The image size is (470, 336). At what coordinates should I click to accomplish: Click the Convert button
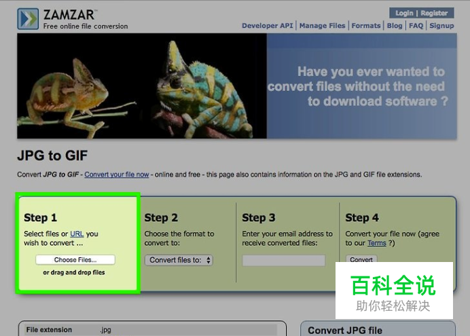point(361,259)
